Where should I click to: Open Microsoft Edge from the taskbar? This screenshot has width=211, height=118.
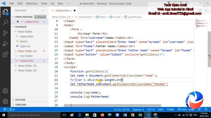pos(79,115)
